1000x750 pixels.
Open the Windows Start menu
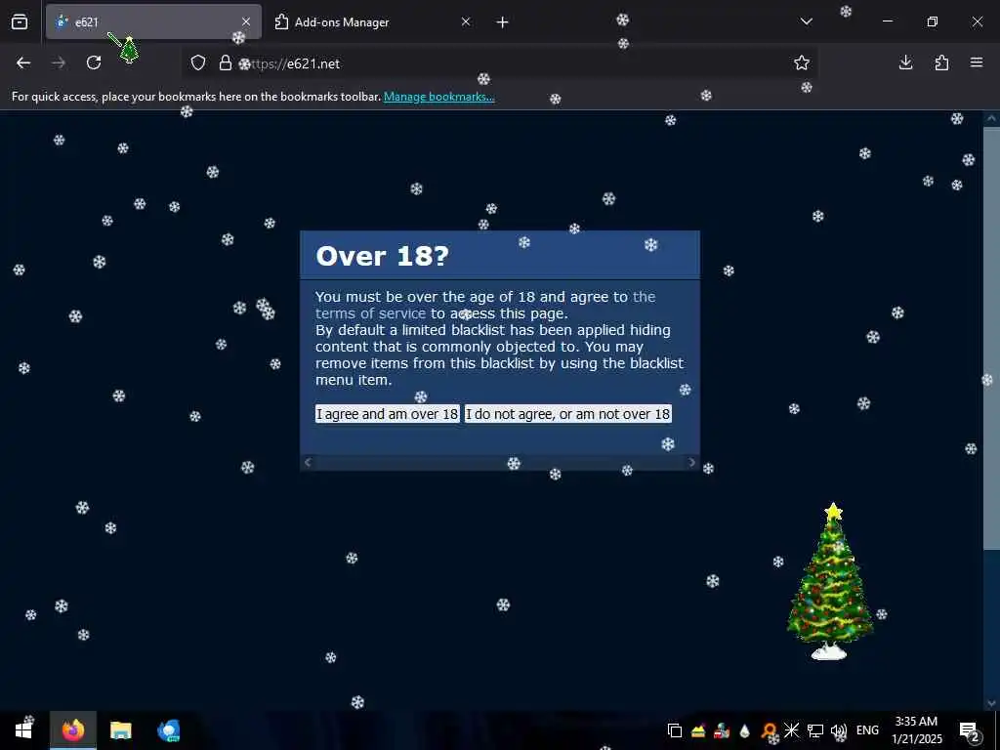(x=24, y=730)
